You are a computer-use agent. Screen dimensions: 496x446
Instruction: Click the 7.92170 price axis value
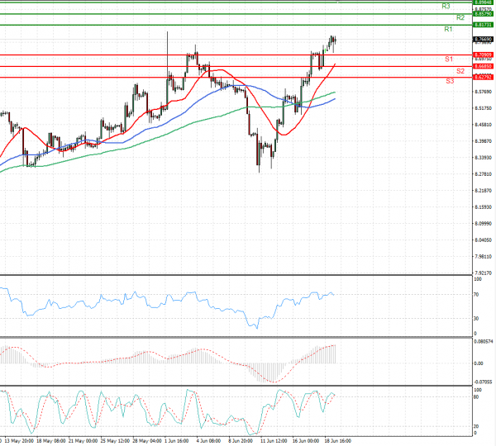[483, 273]
